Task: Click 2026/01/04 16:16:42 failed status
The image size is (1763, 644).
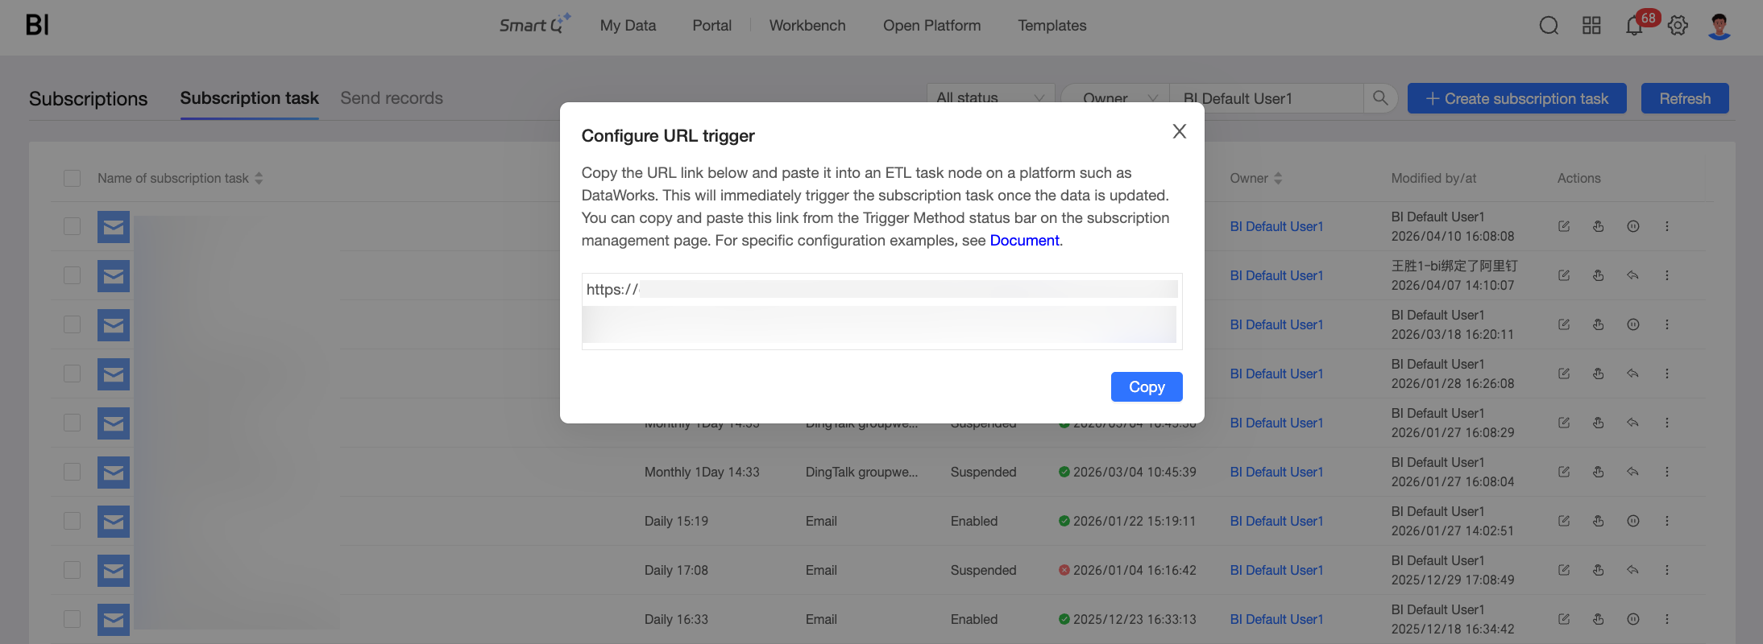Action: [1127, 570]
